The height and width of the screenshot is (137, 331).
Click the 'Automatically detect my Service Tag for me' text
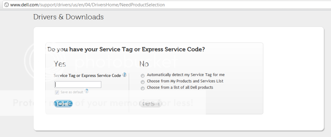[185, 75]
